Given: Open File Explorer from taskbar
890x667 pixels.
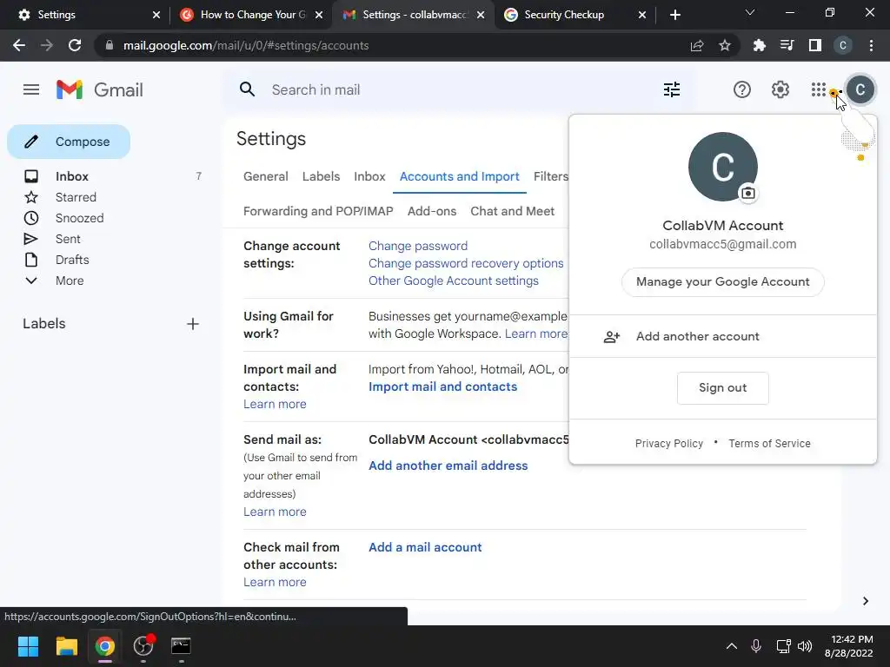Looking at the screenshot, I should (x=66, y=646).
